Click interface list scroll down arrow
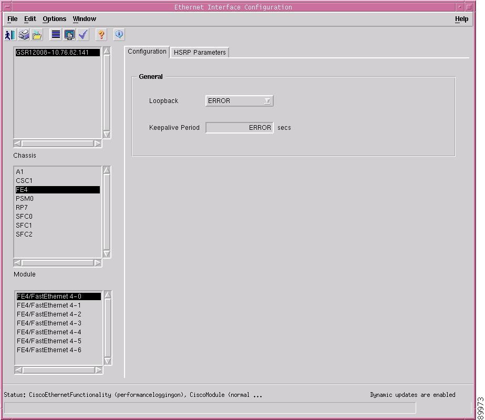Screen dimensions: 485x420 coord(108,361)
